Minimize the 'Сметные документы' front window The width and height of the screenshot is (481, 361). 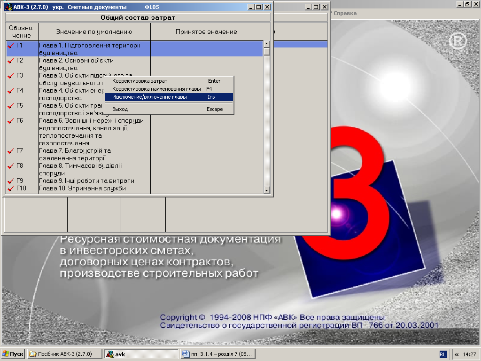tap(251, 7)
